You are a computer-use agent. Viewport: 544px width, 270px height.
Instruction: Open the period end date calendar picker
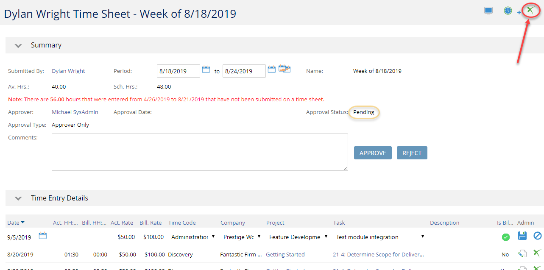[272, 70]
